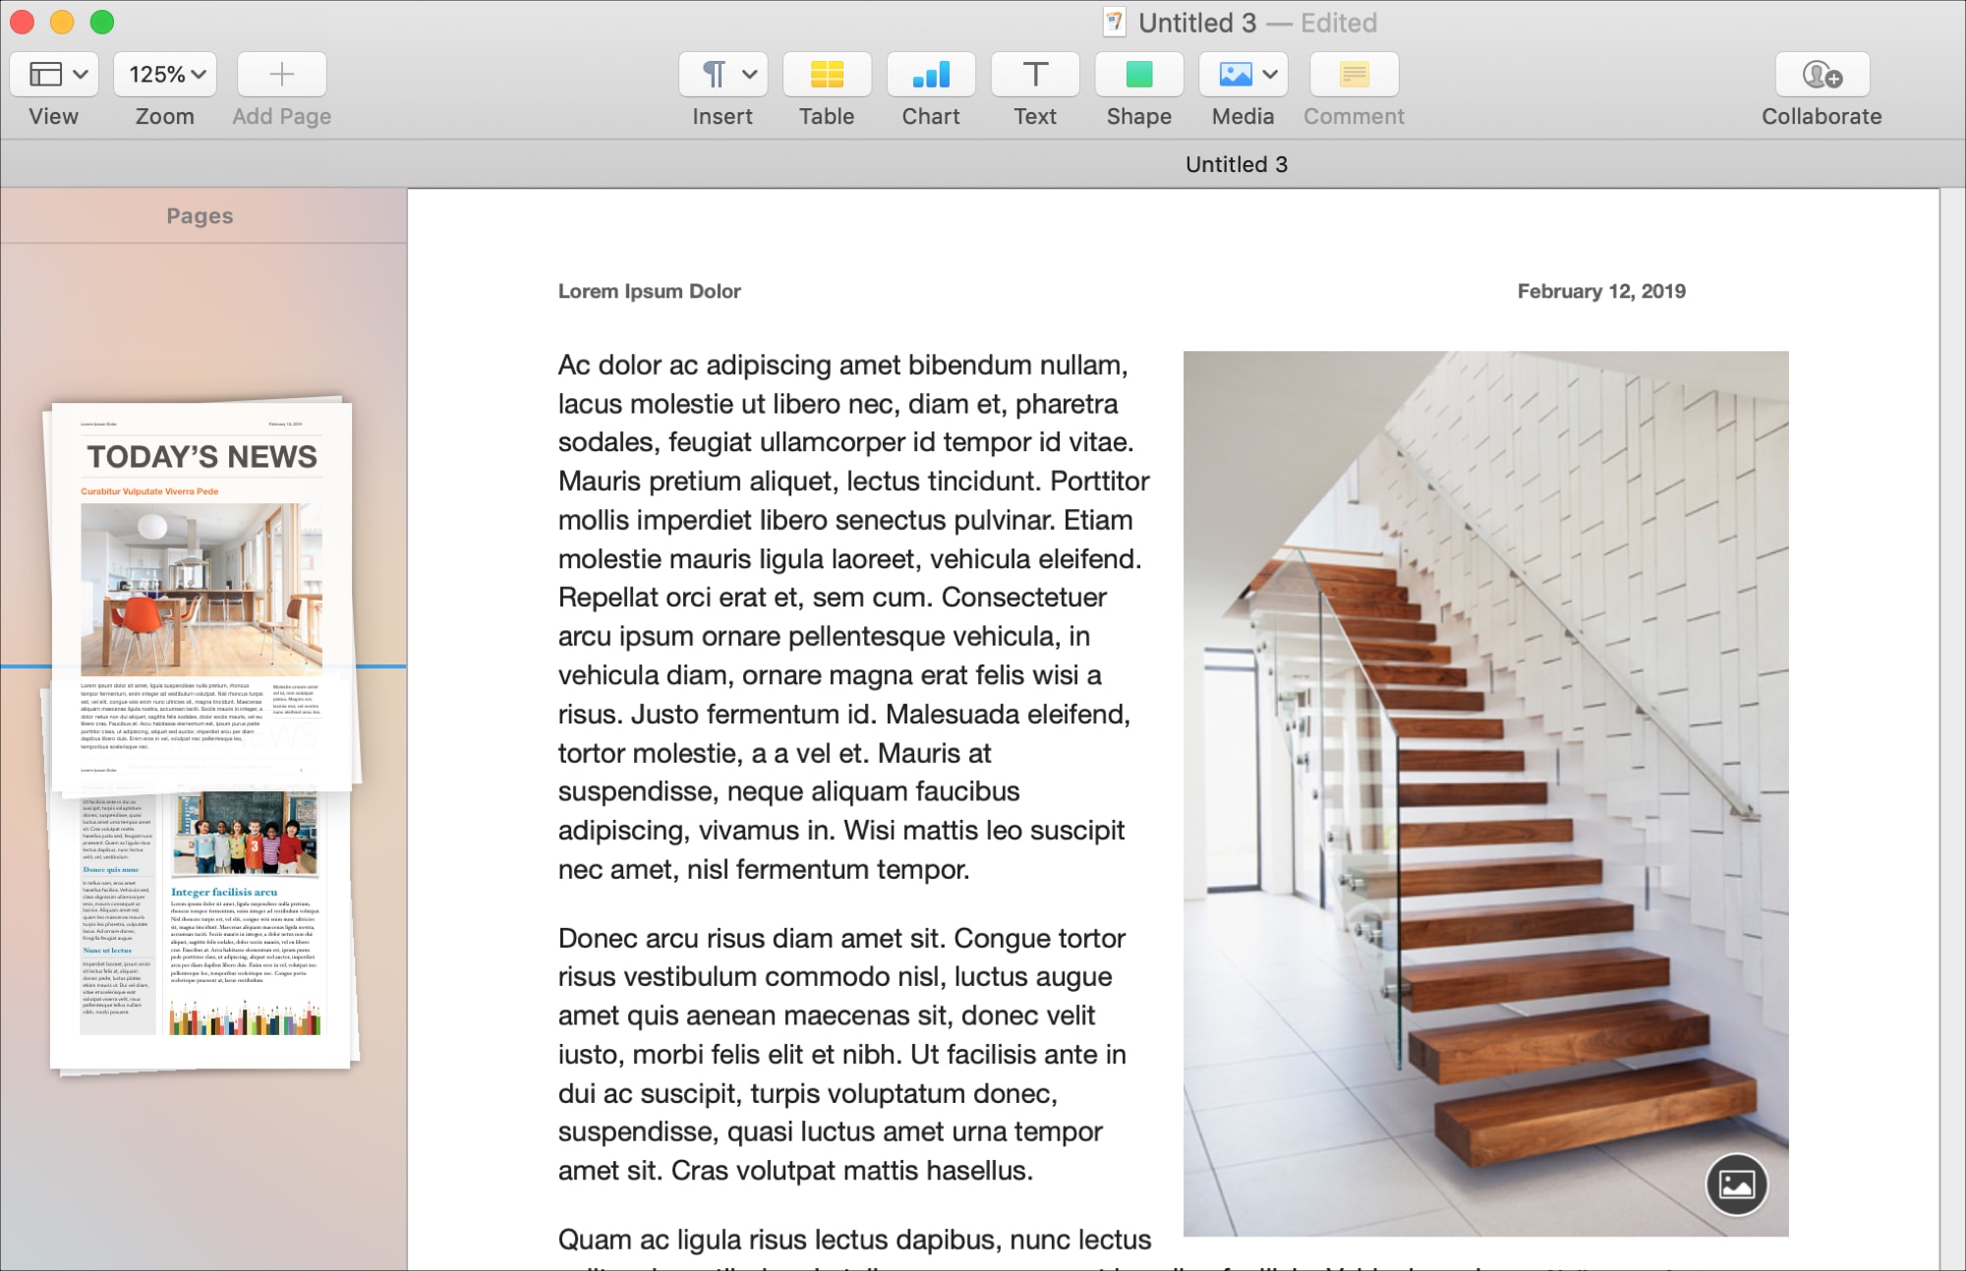The image size is (1966, 1271).
Task: Select the Today's News page thumbnail
Action: (202, 595)
